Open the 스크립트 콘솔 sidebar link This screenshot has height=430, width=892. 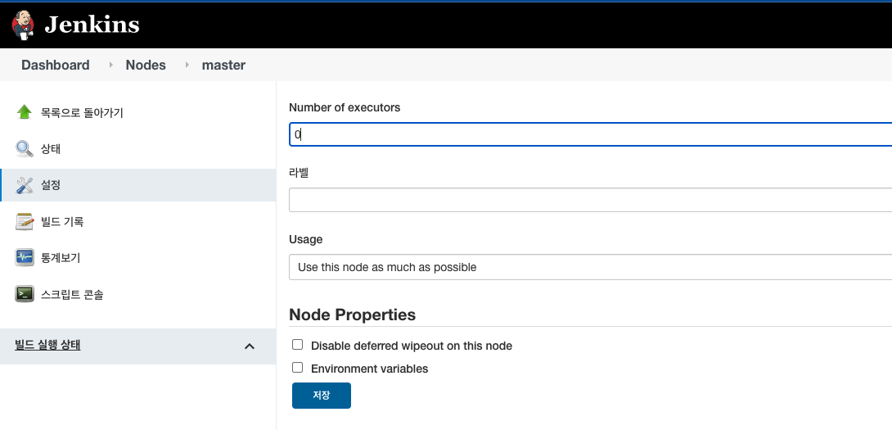(x=72, y=295)
